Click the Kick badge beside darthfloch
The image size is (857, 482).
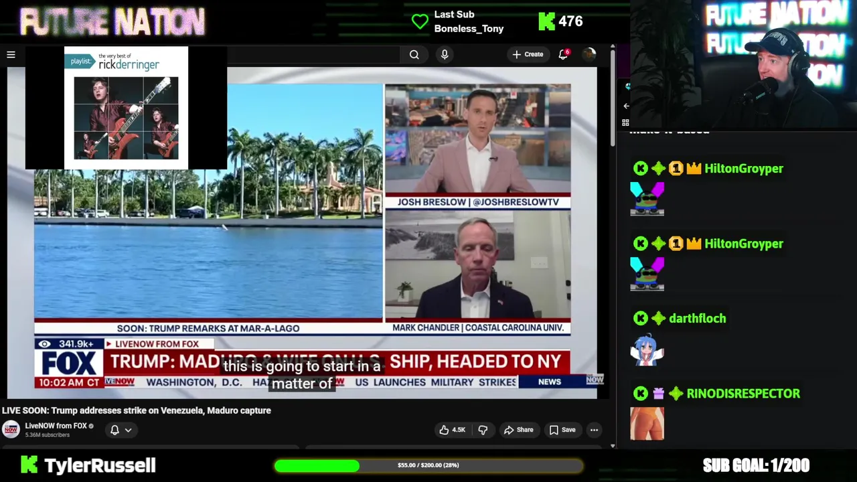click(641, 319)
